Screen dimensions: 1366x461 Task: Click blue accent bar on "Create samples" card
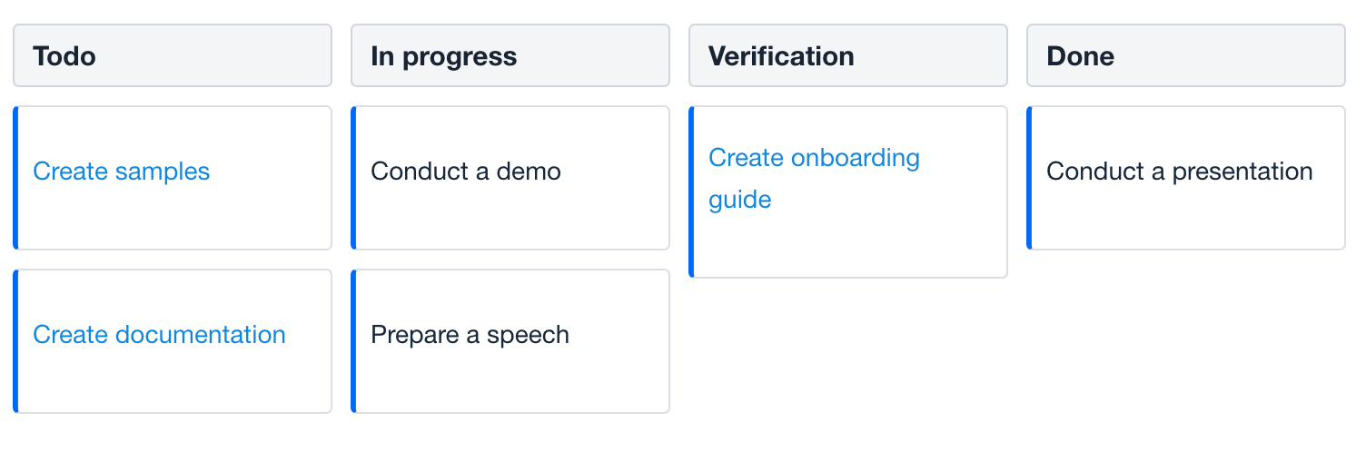click(x=15, y=178)
